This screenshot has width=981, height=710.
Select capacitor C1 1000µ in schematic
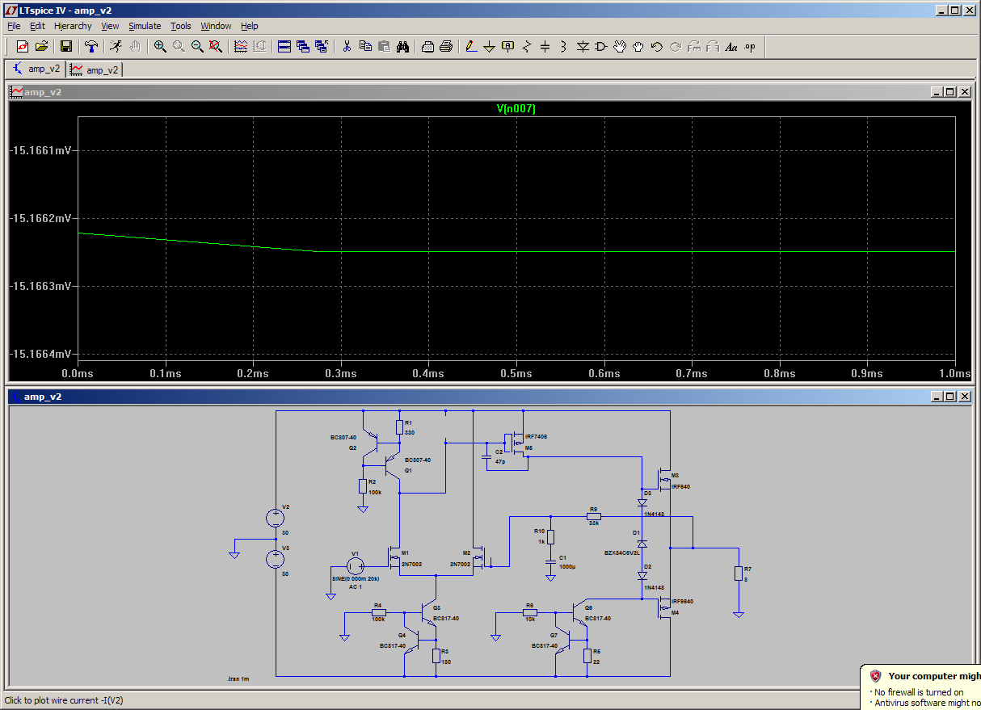tap(550, 562)
